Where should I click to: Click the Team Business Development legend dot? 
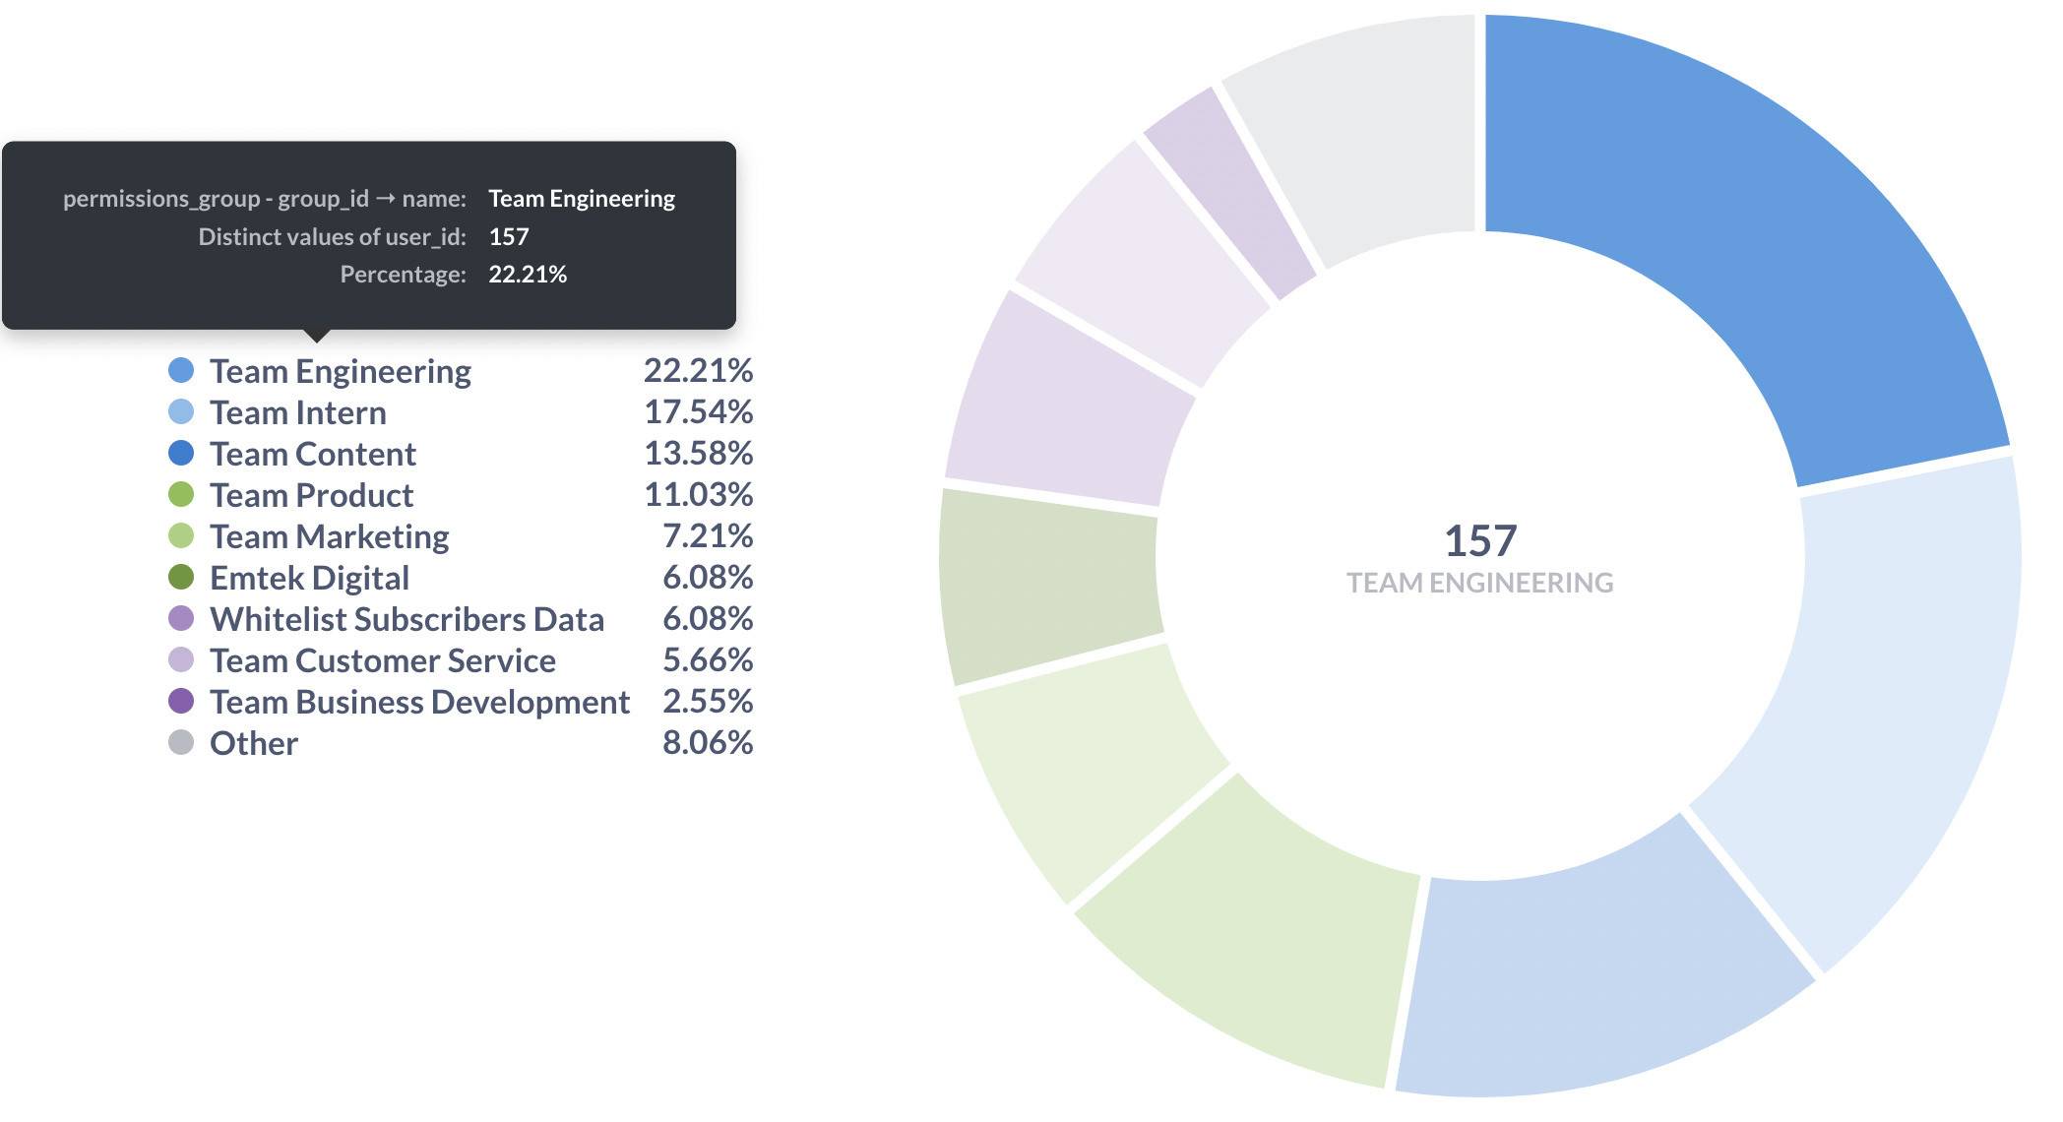click(181, 701)
